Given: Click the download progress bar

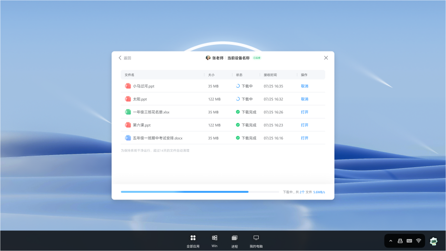Looking at the screenshot, I should pyautogui.click(x=200, y=192).
